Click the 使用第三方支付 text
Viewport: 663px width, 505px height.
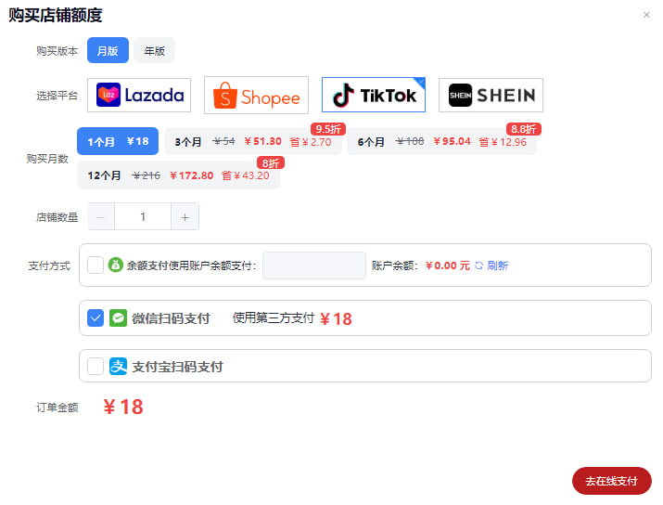pyautogui.click(x=274, y=317)
